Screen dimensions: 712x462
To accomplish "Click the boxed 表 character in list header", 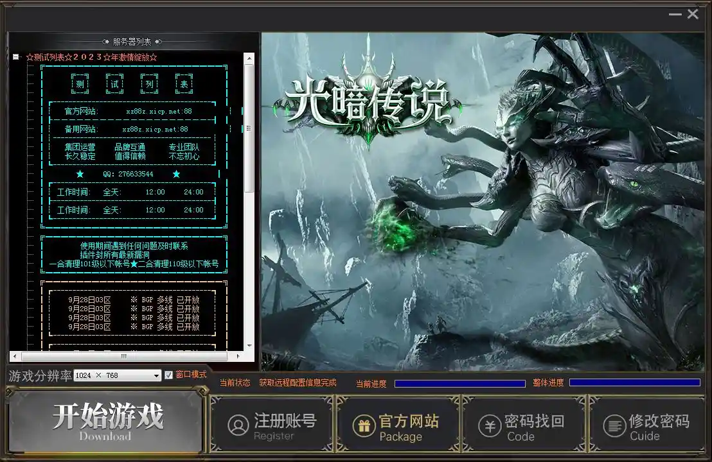I will point(184,84).
